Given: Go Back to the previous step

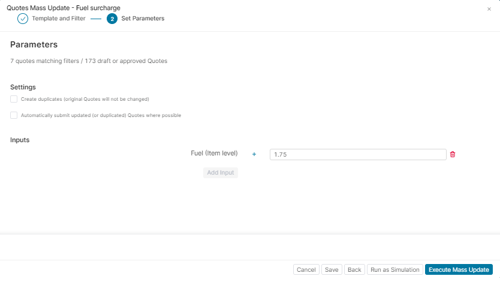Looking at the screenshot, I should (354, 270).
